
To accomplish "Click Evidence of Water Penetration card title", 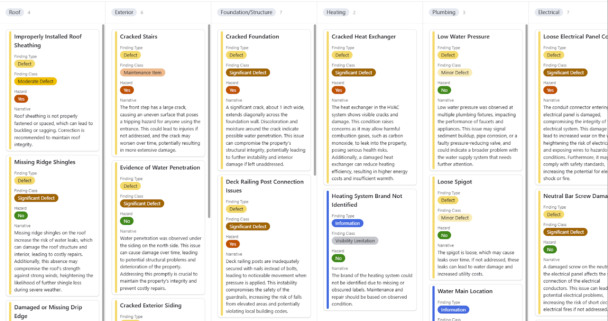I will pos(160,168).
